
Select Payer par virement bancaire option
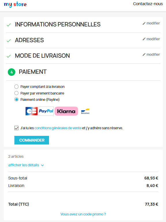16,93
